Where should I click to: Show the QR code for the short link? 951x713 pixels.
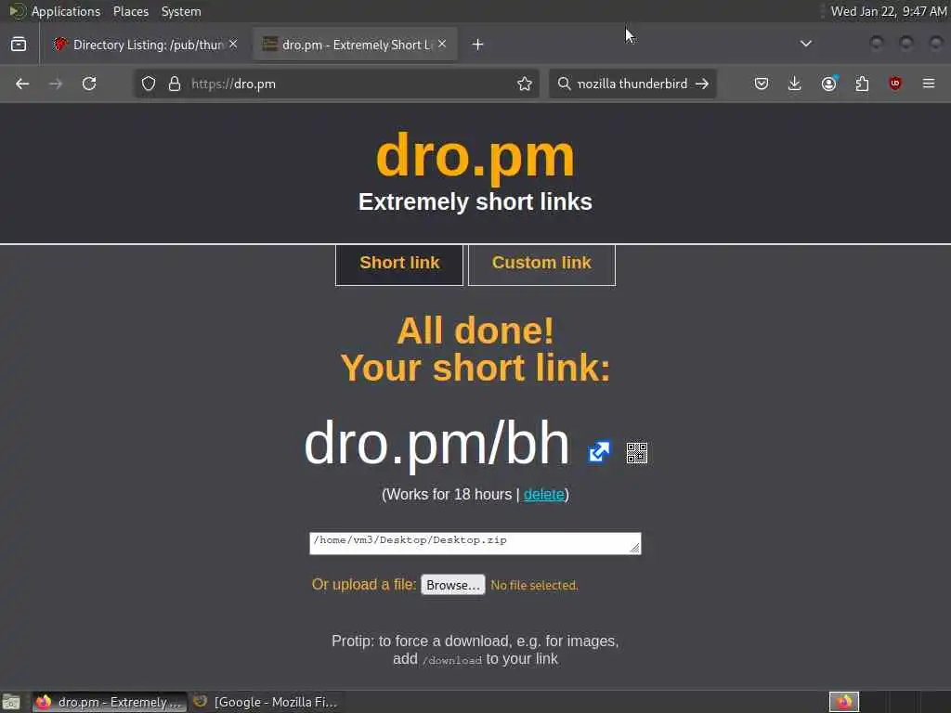click(x=637, y=453)
